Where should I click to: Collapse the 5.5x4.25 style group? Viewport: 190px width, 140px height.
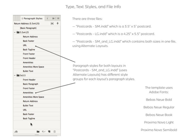[x=15, y=32]
